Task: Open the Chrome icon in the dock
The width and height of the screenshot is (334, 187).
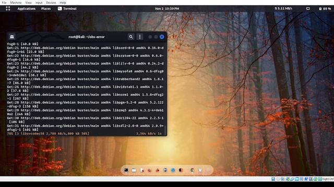Action: 193,170
